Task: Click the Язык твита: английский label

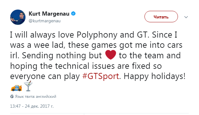Action: (36, 97)
